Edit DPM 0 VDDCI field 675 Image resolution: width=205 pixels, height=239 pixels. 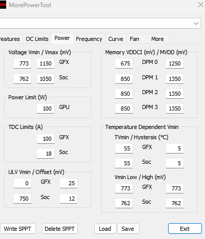click(x=124, y=63)
